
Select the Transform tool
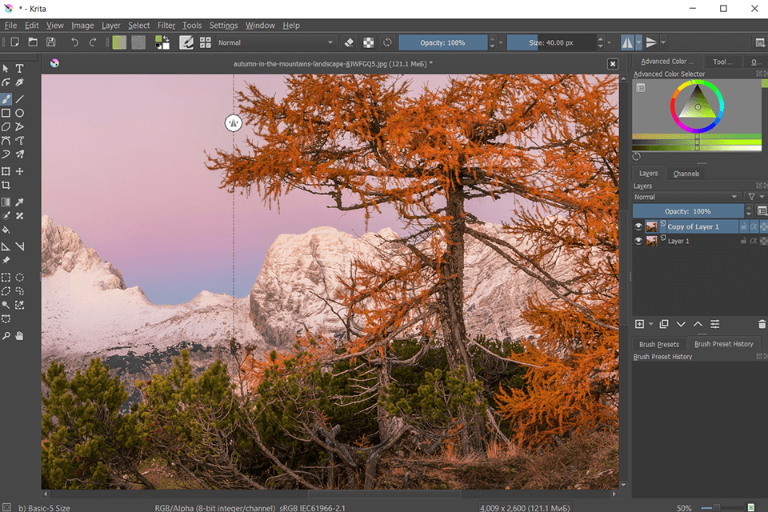click(x=6, y=171)
